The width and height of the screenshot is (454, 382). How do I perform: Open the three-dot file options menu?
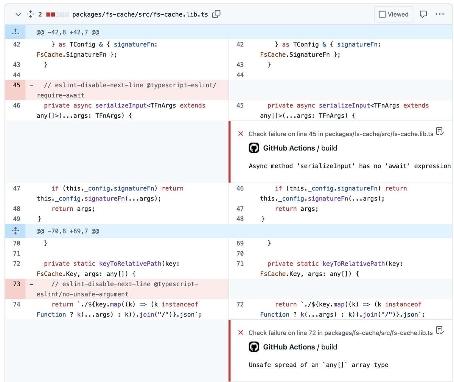pyautogui.click(x=439, y=14)
